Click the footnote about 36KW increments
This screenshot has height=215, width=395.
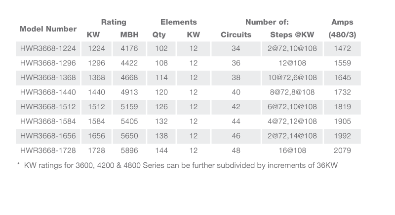[177, 165]
